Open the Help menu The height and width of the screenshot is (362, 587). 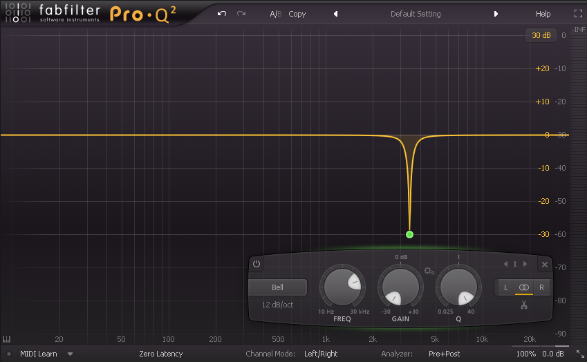tap(543, 14)
